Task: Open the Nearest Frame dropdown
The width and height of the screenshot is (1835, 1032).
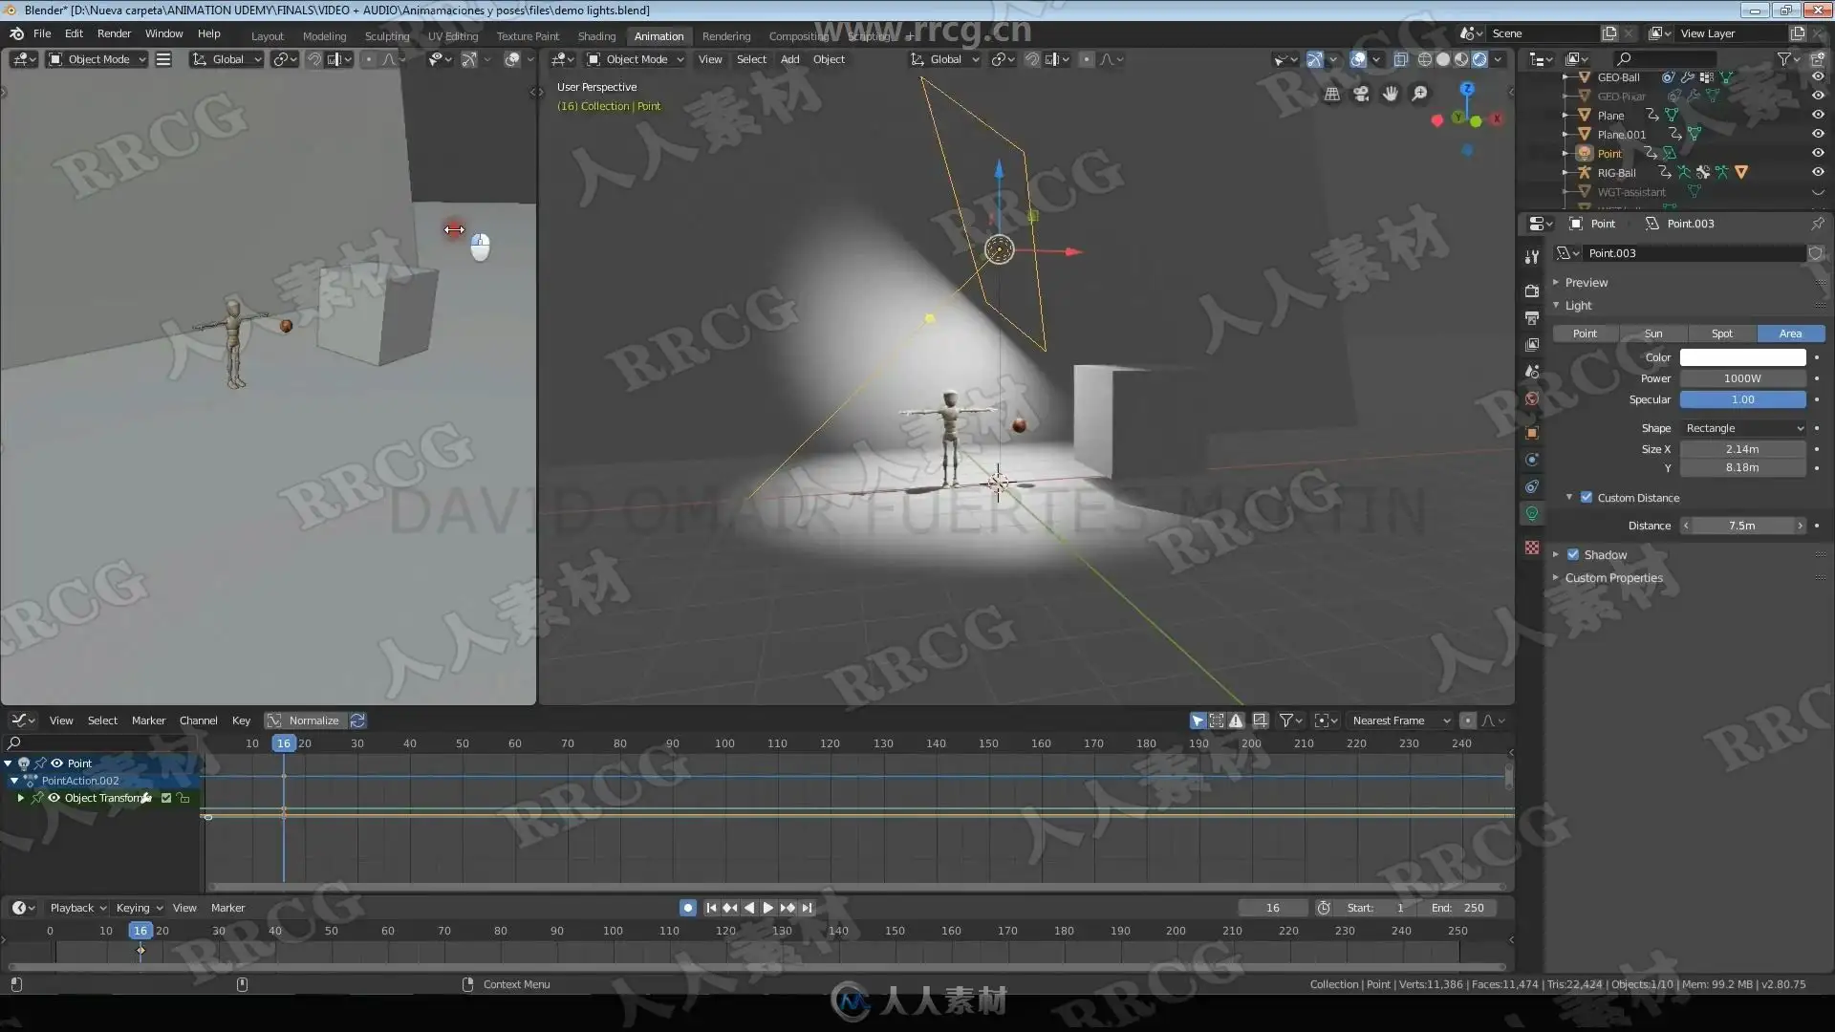Action: click(1399, 720)
